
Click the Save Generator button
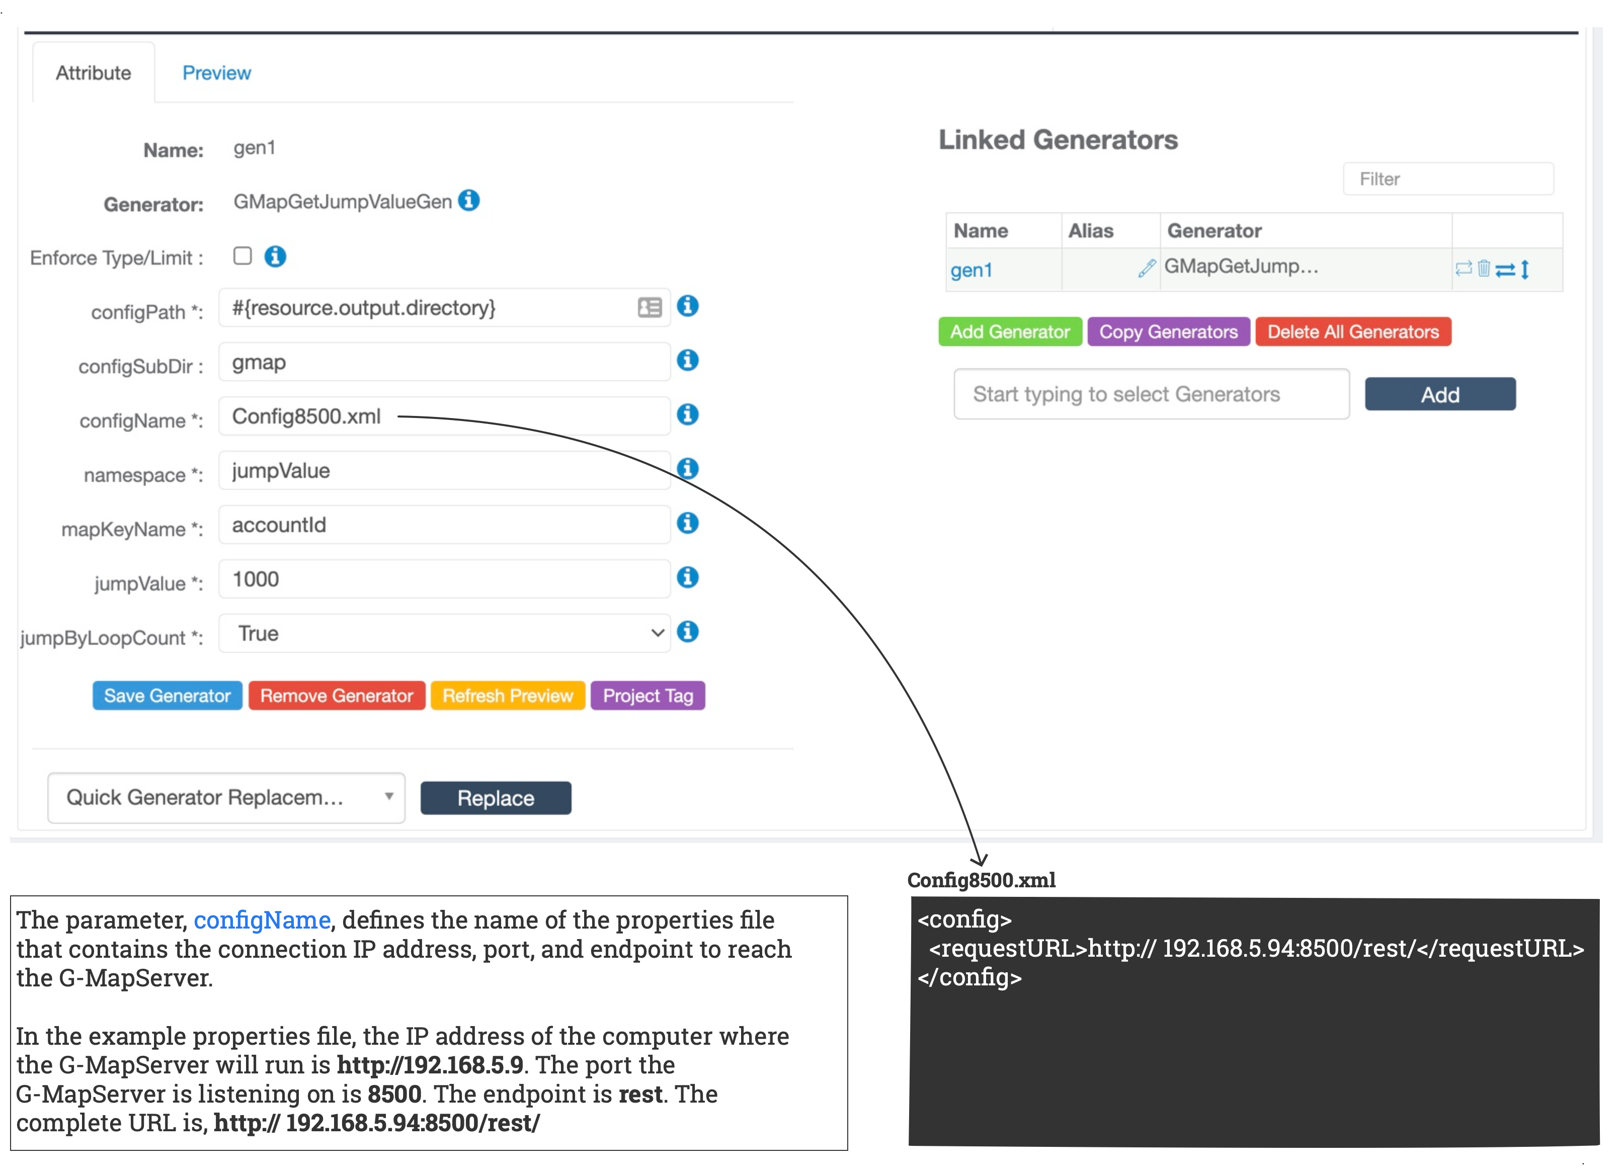(167, 696)
